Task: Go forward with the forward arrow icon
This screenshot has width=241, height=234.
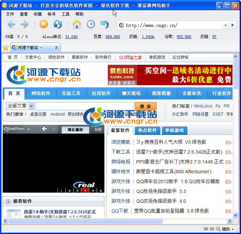Action: point(25,24)
